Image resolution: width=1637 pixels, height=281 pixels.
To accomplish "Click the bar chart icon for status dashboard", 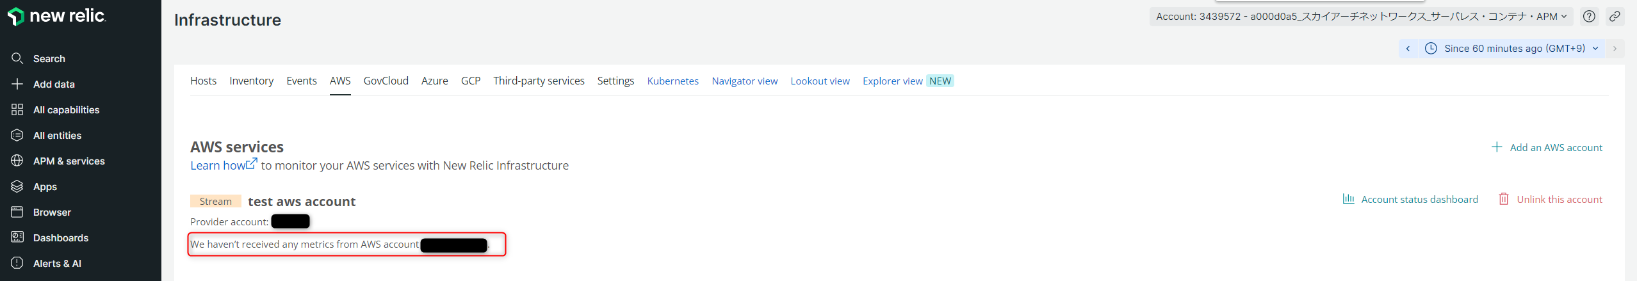I will point(1348,199).
